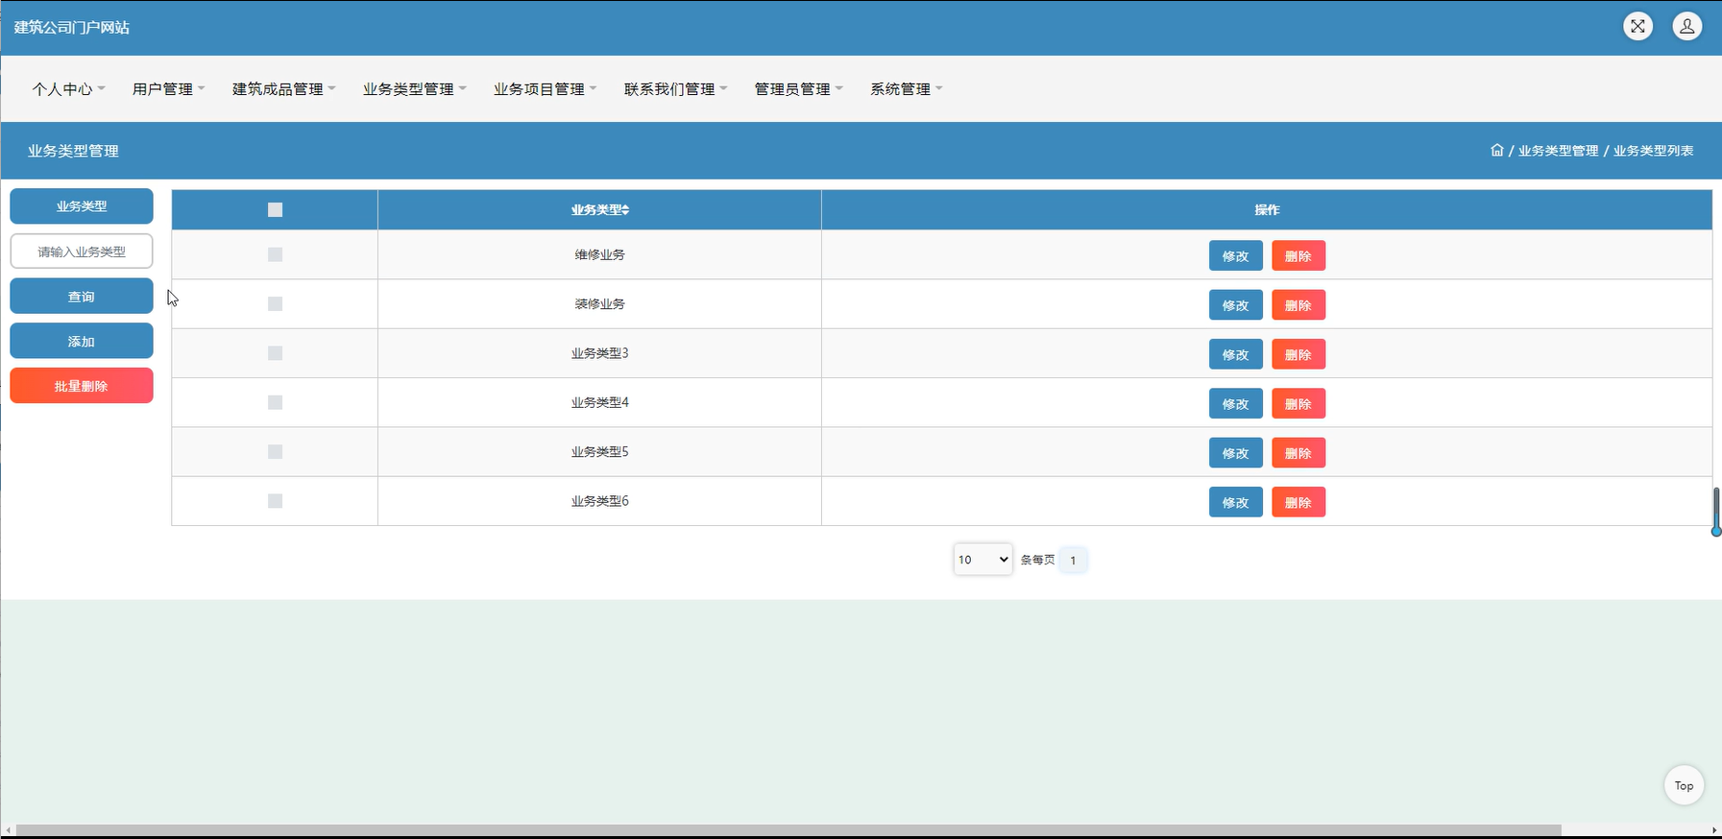This screenshot has width=1722, height=839.
Task: Click the 业务类型6 table cell text
Action: click(x=599, y=501)
